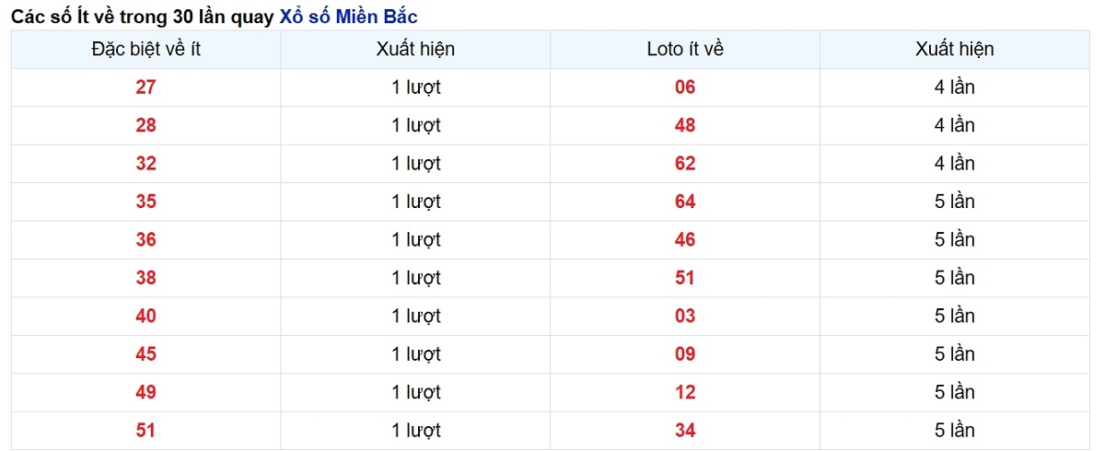The height and width of the screenshot is (451, 1105).
Task: Select special number 38
Action: [x=145, y=278]
